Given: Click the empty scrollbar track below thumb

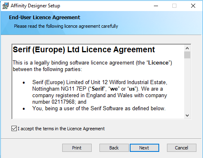Looking at the screenshot, I should pos(187,85).
